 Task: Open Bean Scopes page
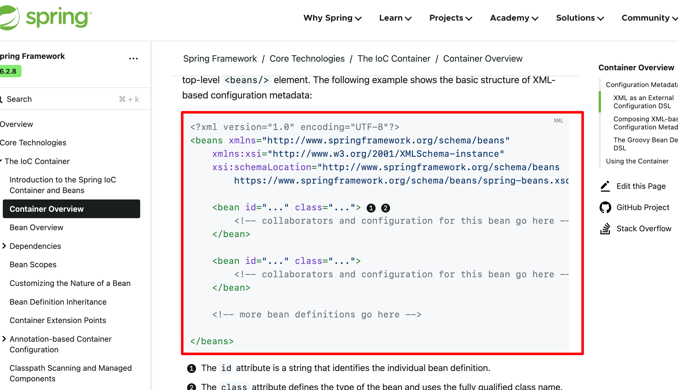point(33,264)
